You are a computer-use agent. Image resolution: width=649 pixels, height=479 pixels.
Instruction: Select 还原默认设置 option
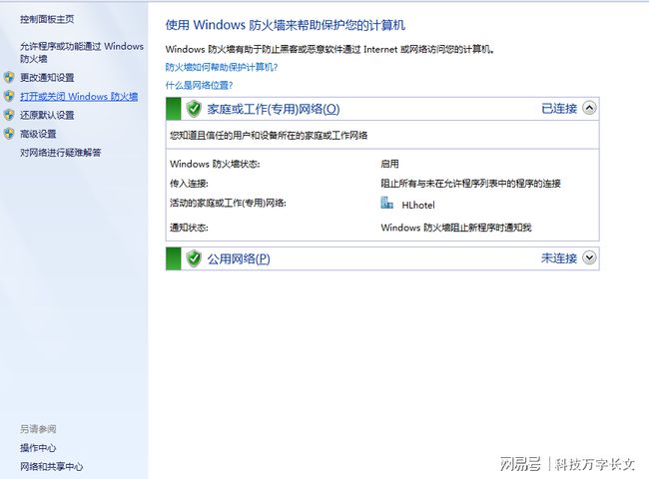47,115
